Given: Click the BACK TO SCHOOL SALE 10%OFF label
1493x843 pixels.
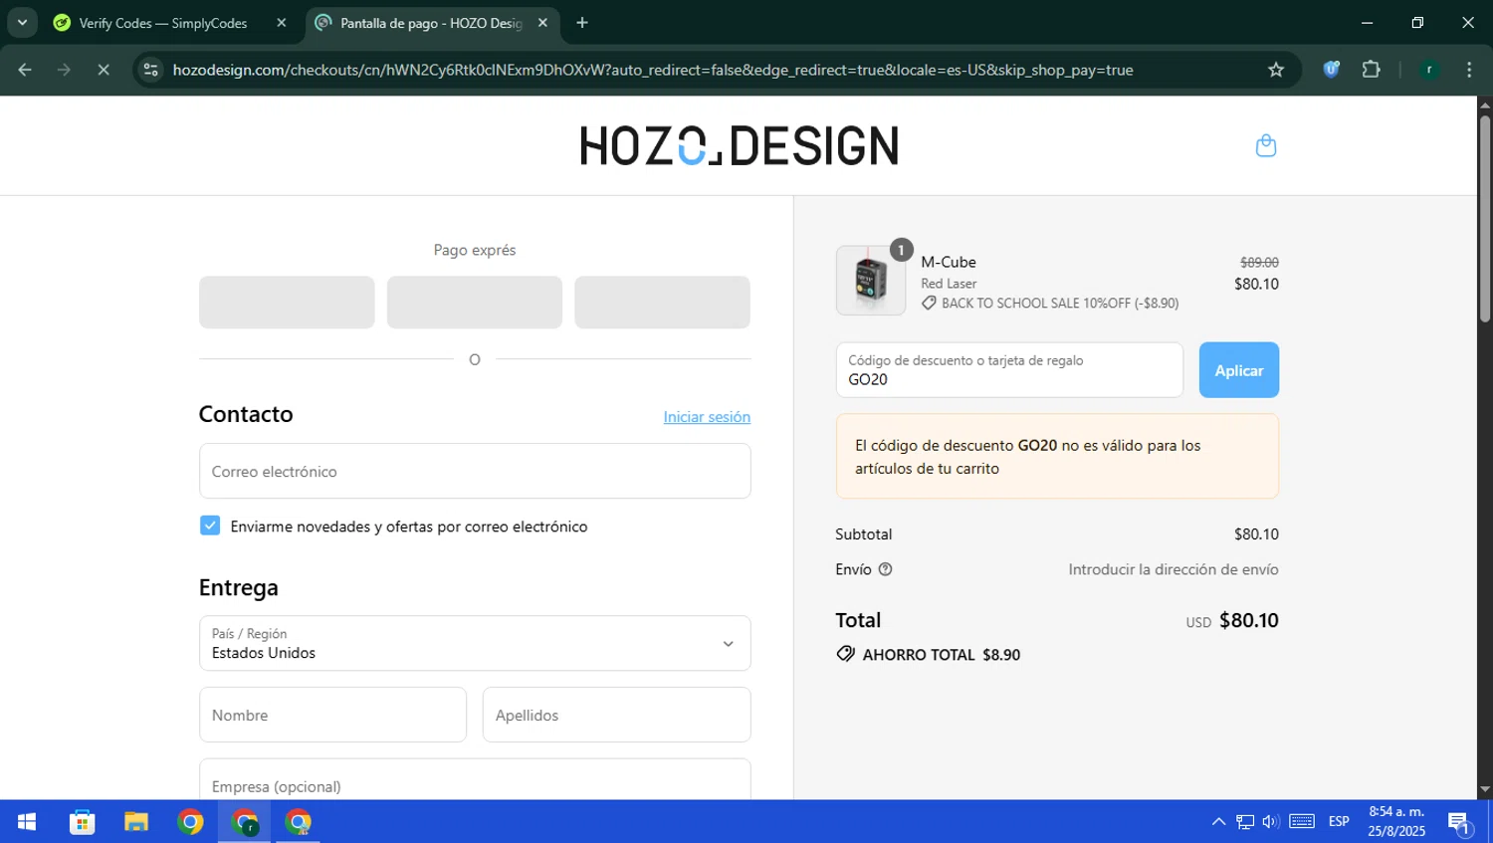Looking at the screenshot, I should (x=1059, y=304).
